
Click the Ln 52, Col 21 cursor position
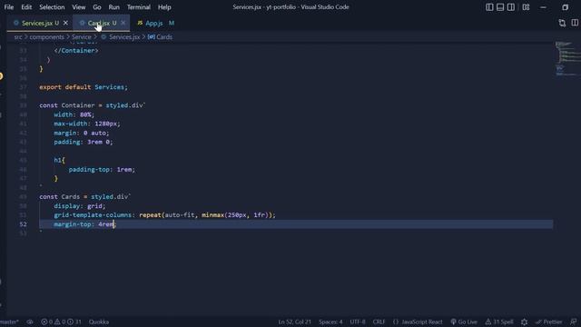[x=294, y=322]
